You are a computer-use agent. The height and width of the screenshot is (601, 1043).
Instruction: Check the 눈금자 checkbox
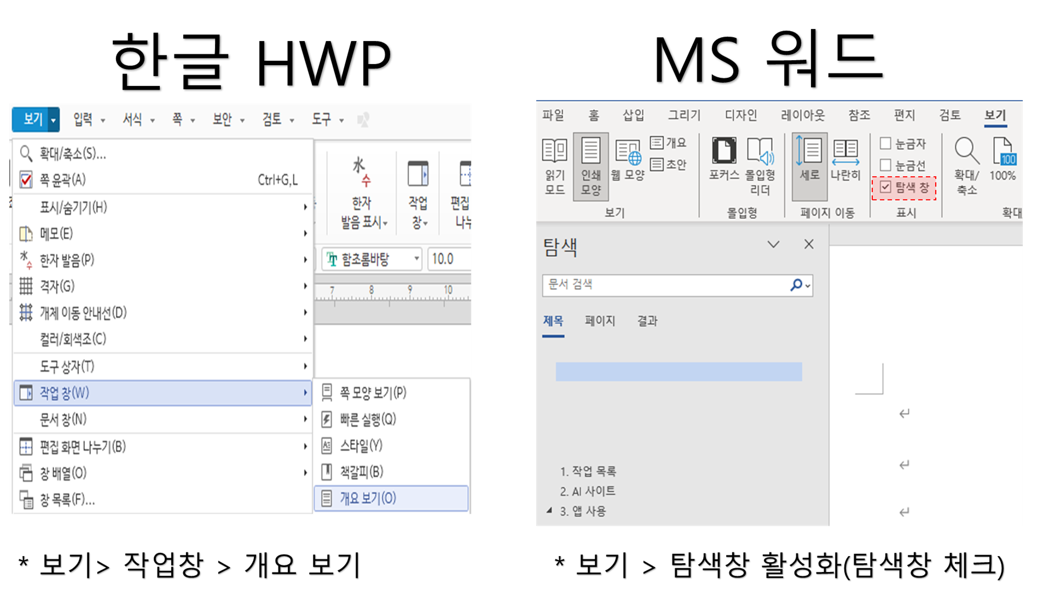[x=885, y=143]
